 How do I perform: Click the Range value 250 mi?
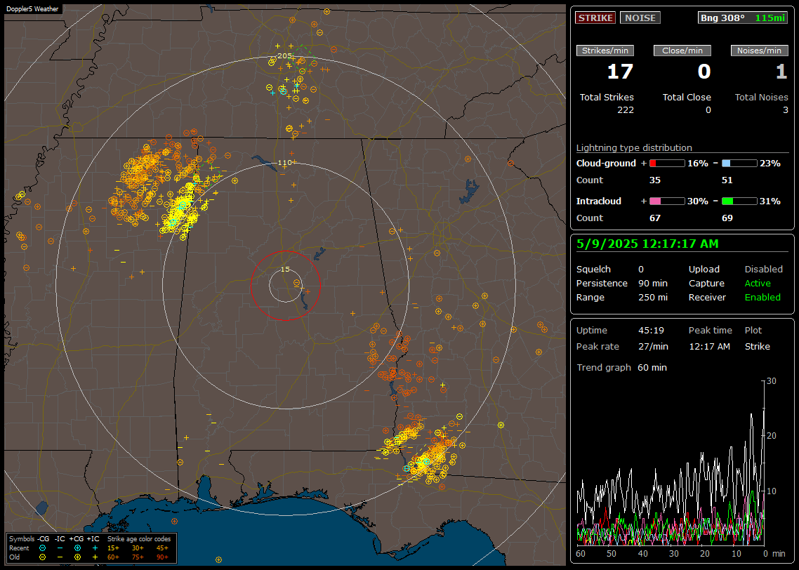point(653,298)
